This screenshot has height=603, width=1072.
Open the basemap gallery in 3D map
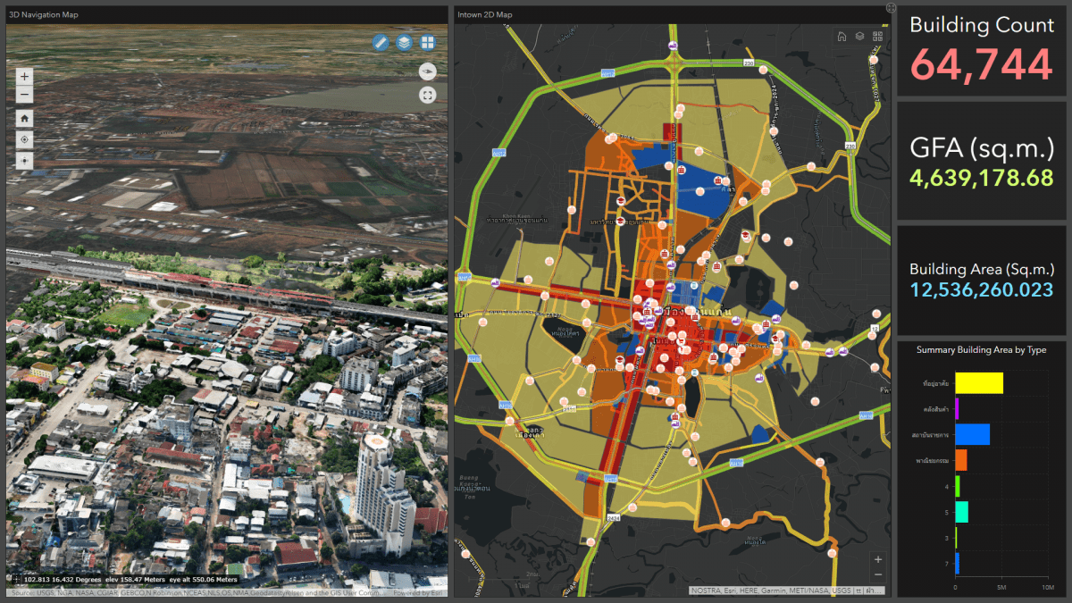429,42
